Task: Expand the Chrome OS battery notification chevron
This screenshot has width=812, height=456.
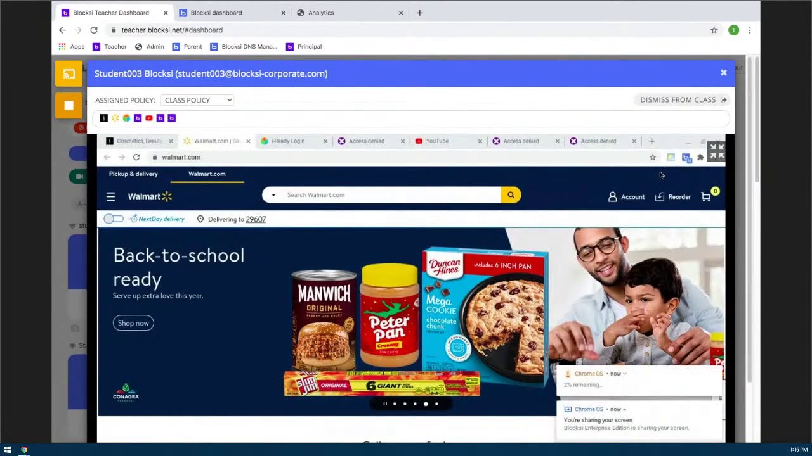Action: (624, 374)
